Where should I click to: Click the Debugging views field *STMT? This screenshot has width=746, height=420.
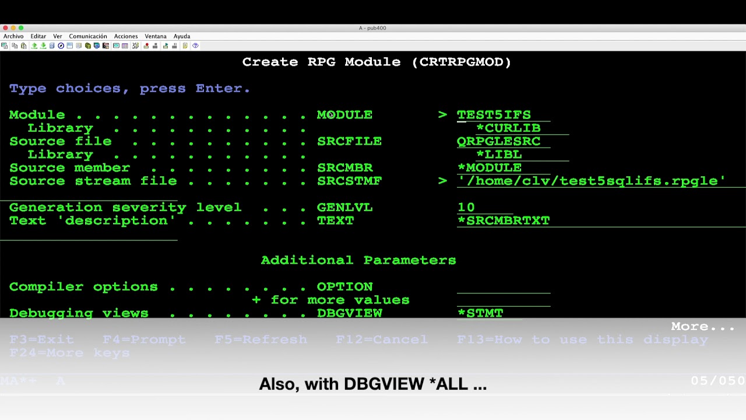(x=490, y=313)
